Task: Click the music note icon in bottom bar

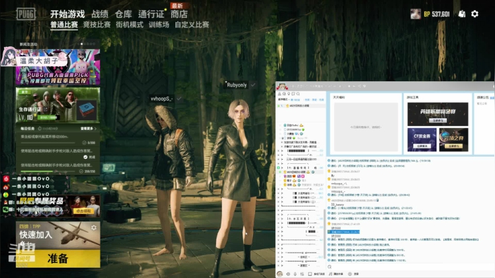Action: point(330,274)
